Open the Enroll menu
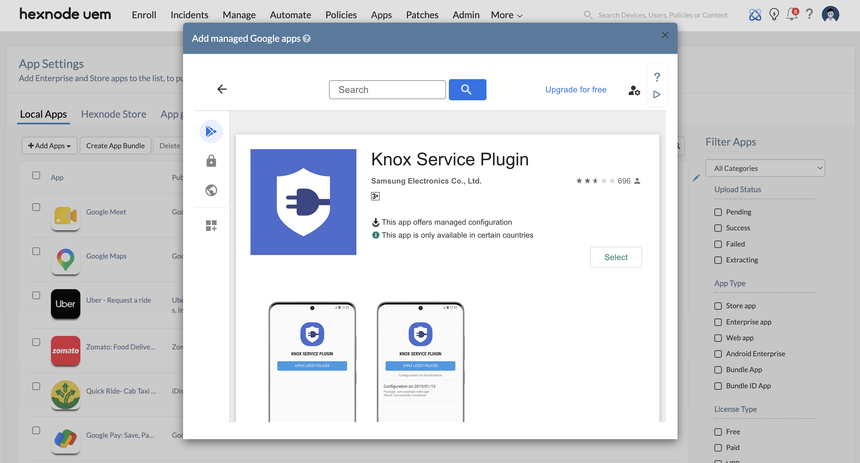The image size is (860, 463). click(144, 15)
